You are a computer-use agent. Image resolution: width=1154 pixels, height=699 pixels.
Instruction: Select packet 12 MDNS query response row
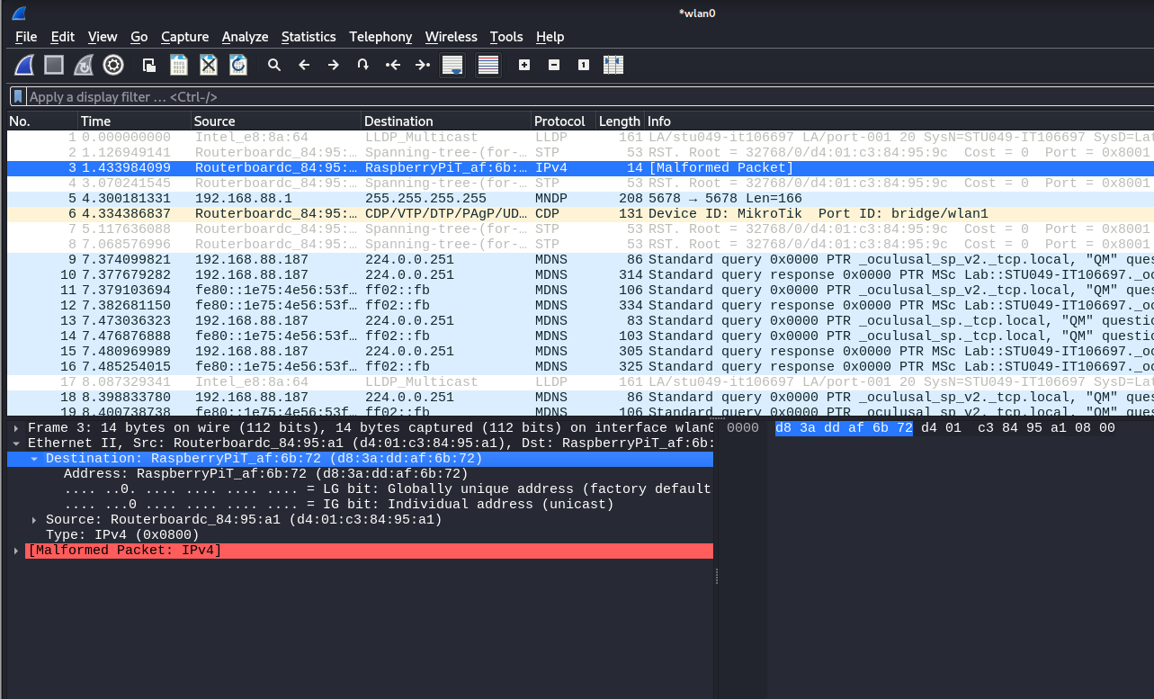(579, 306)
